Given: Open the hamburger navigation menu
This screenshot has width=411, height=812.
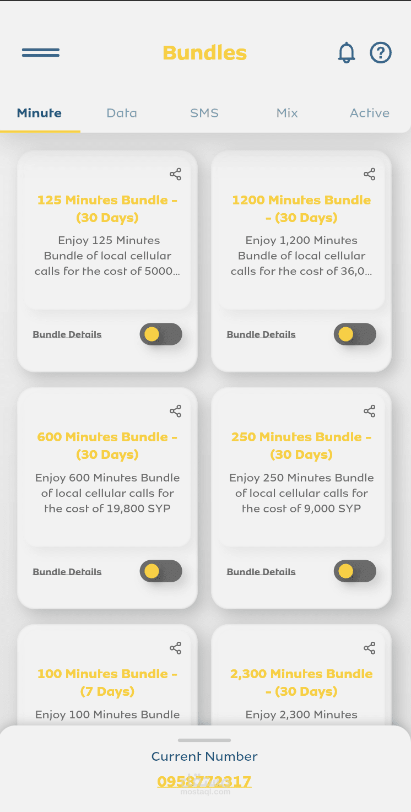Looking at the screenshot, I should coord(41,53).
